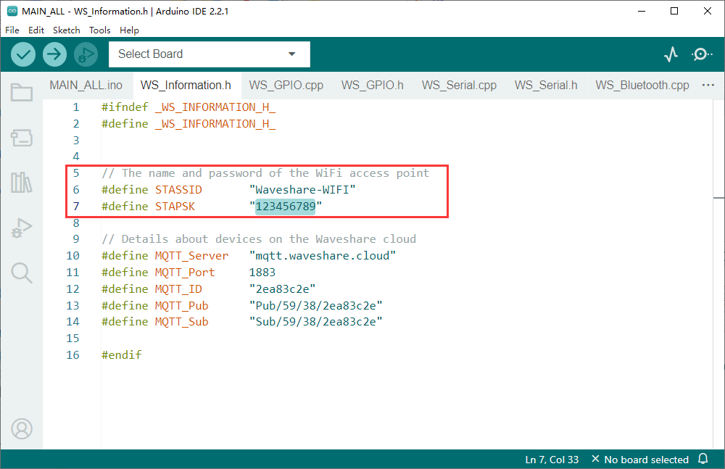Open the Help menu
This screenshot has height=469, width=725.
pos(129,30)
